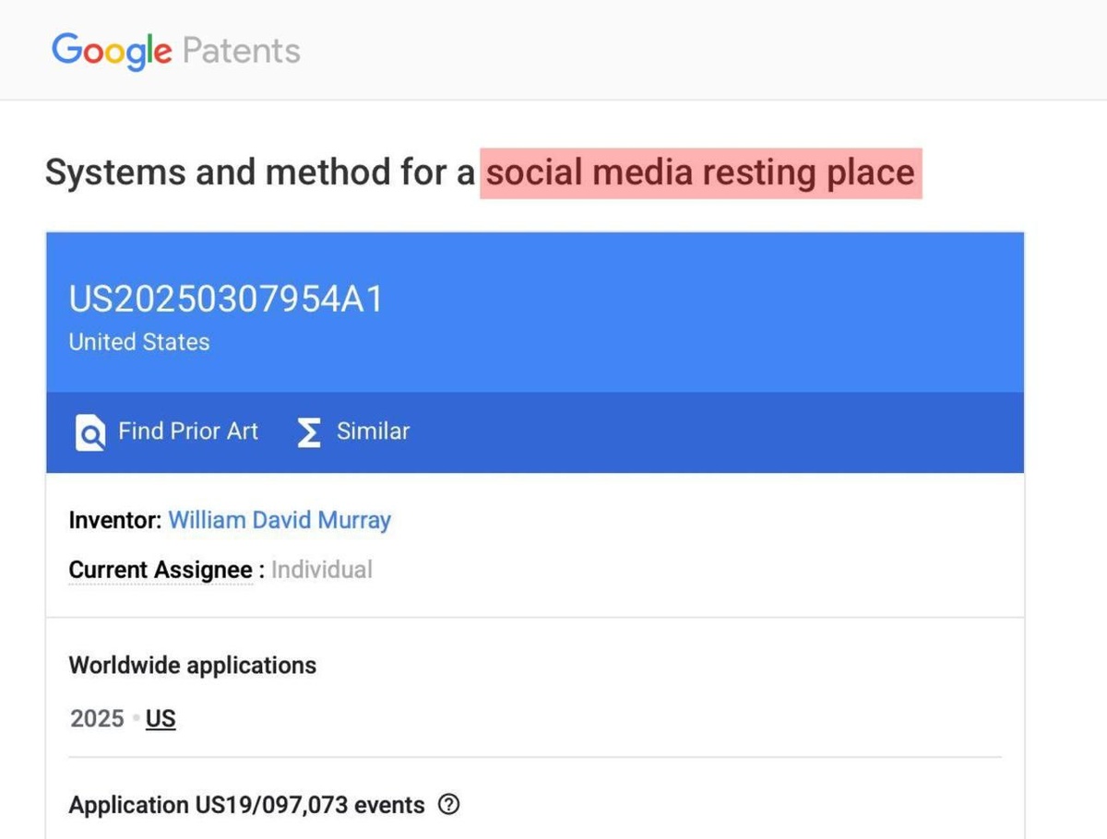1107x839 pixels.
Task: Click highlighted text social media resting place
Action: pyautogui.click(x=700, y=172)
